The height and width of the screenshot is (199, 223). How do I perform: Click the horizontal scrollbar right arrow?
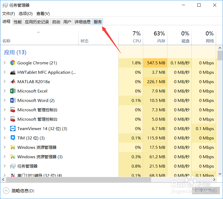214,180
